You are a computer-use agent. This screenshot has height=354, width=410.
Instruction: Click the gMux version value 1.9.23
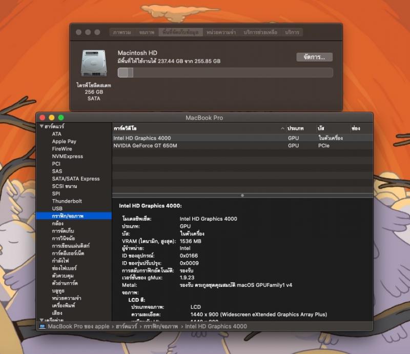coord(187,278)
